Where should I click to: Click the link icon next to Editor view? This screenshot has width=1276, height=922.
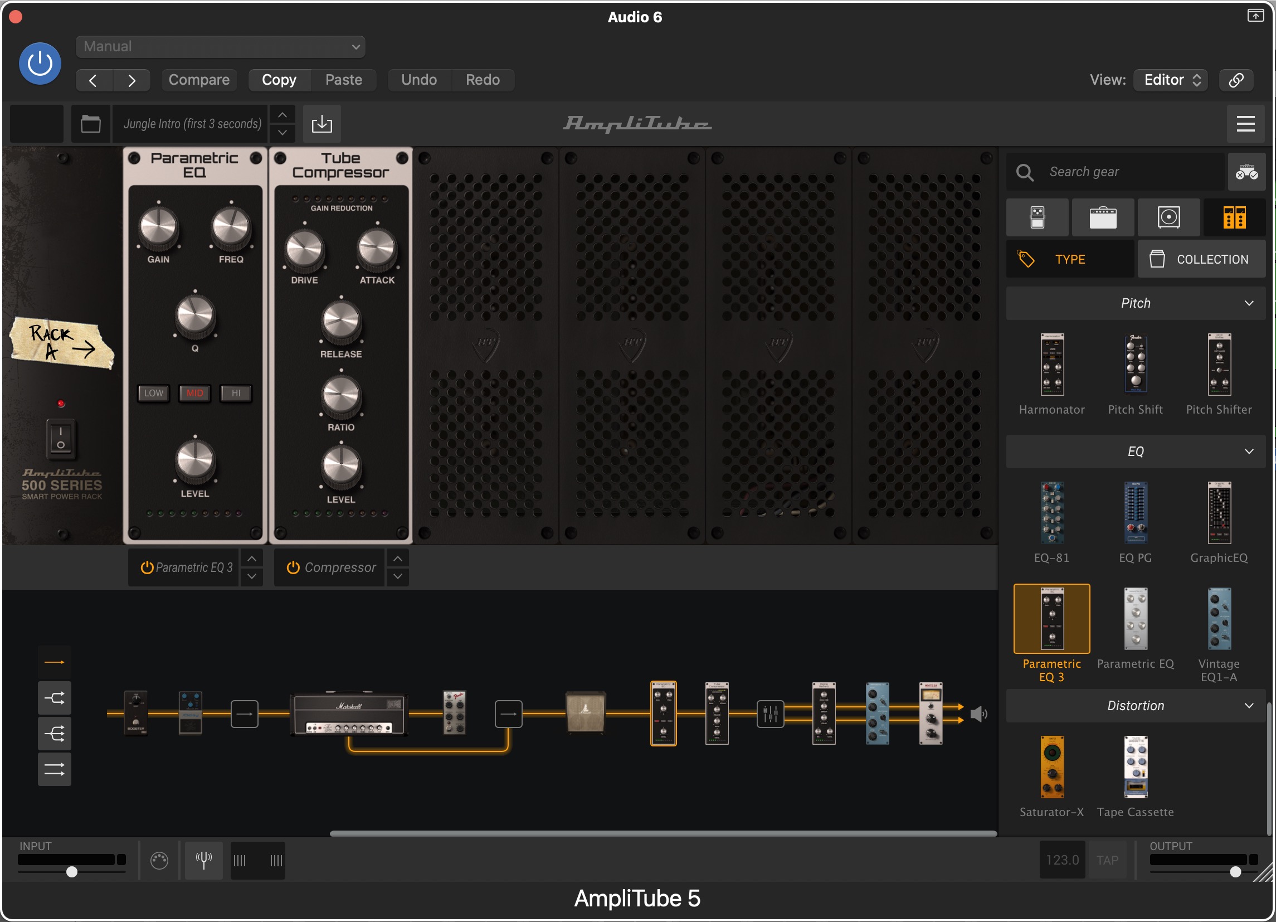click(1236, 80)
